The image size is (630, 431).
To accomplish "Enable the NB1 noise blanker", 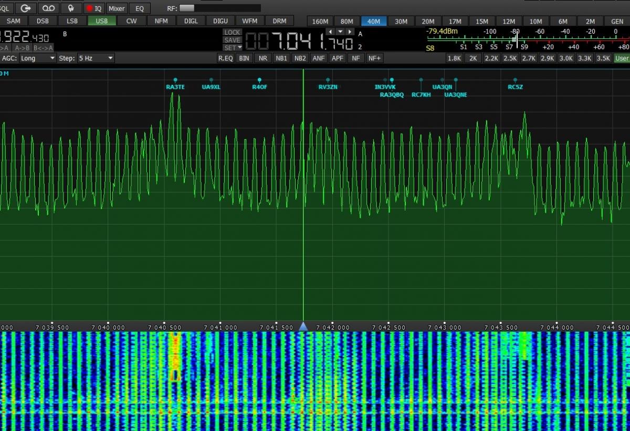I will click(281, 58).
